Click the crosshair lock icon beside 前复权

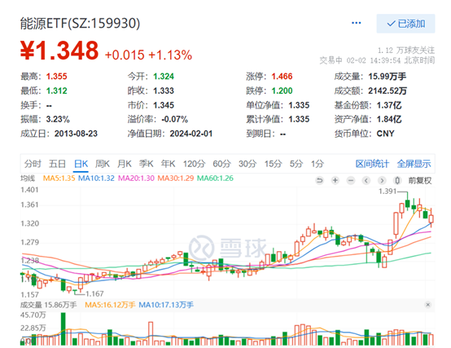[x=397, y=180]
